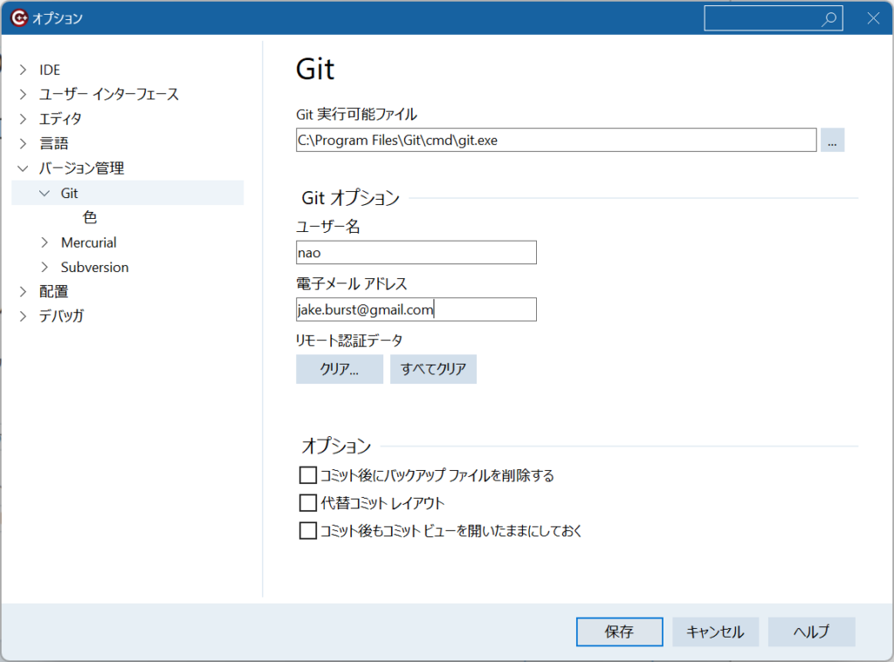Click the 'クリア...' button
The image size is (894, 662).
coord(340,369)
